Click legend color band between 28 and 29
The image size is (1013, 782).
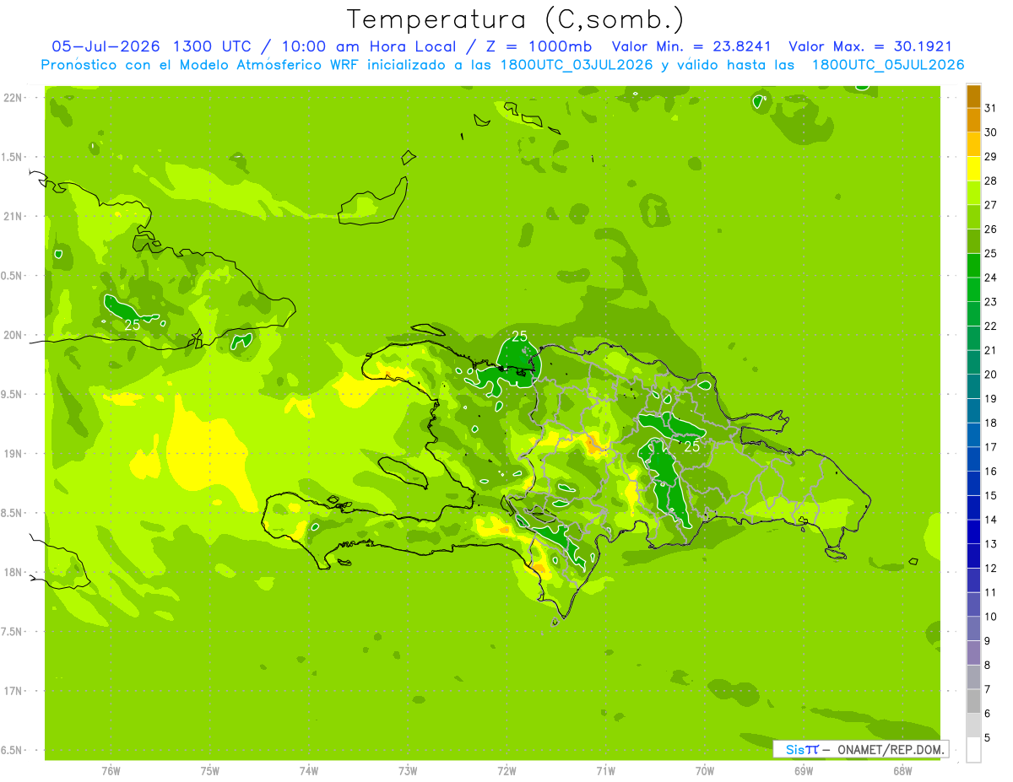[x=973, y=169]
